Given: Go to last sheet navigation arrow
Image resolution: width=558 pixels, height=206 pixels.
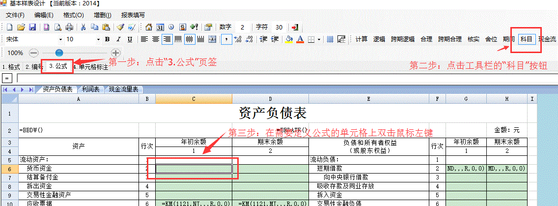Looking at the screenshot, I should point(31,89).
